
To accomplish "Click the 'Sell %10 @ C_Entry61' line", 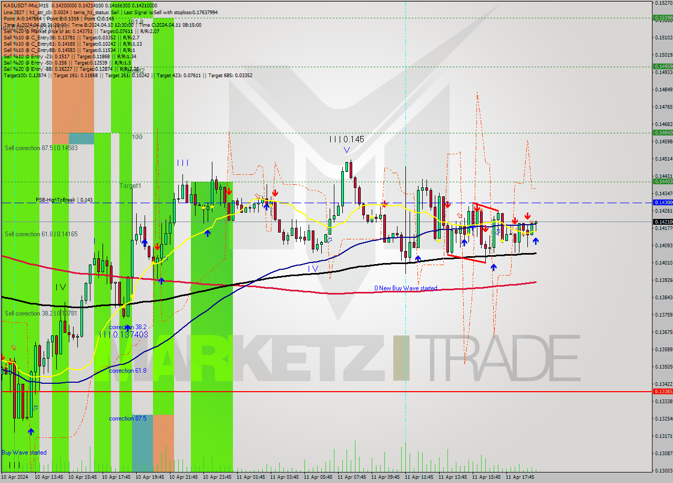I will coord(73,44).
